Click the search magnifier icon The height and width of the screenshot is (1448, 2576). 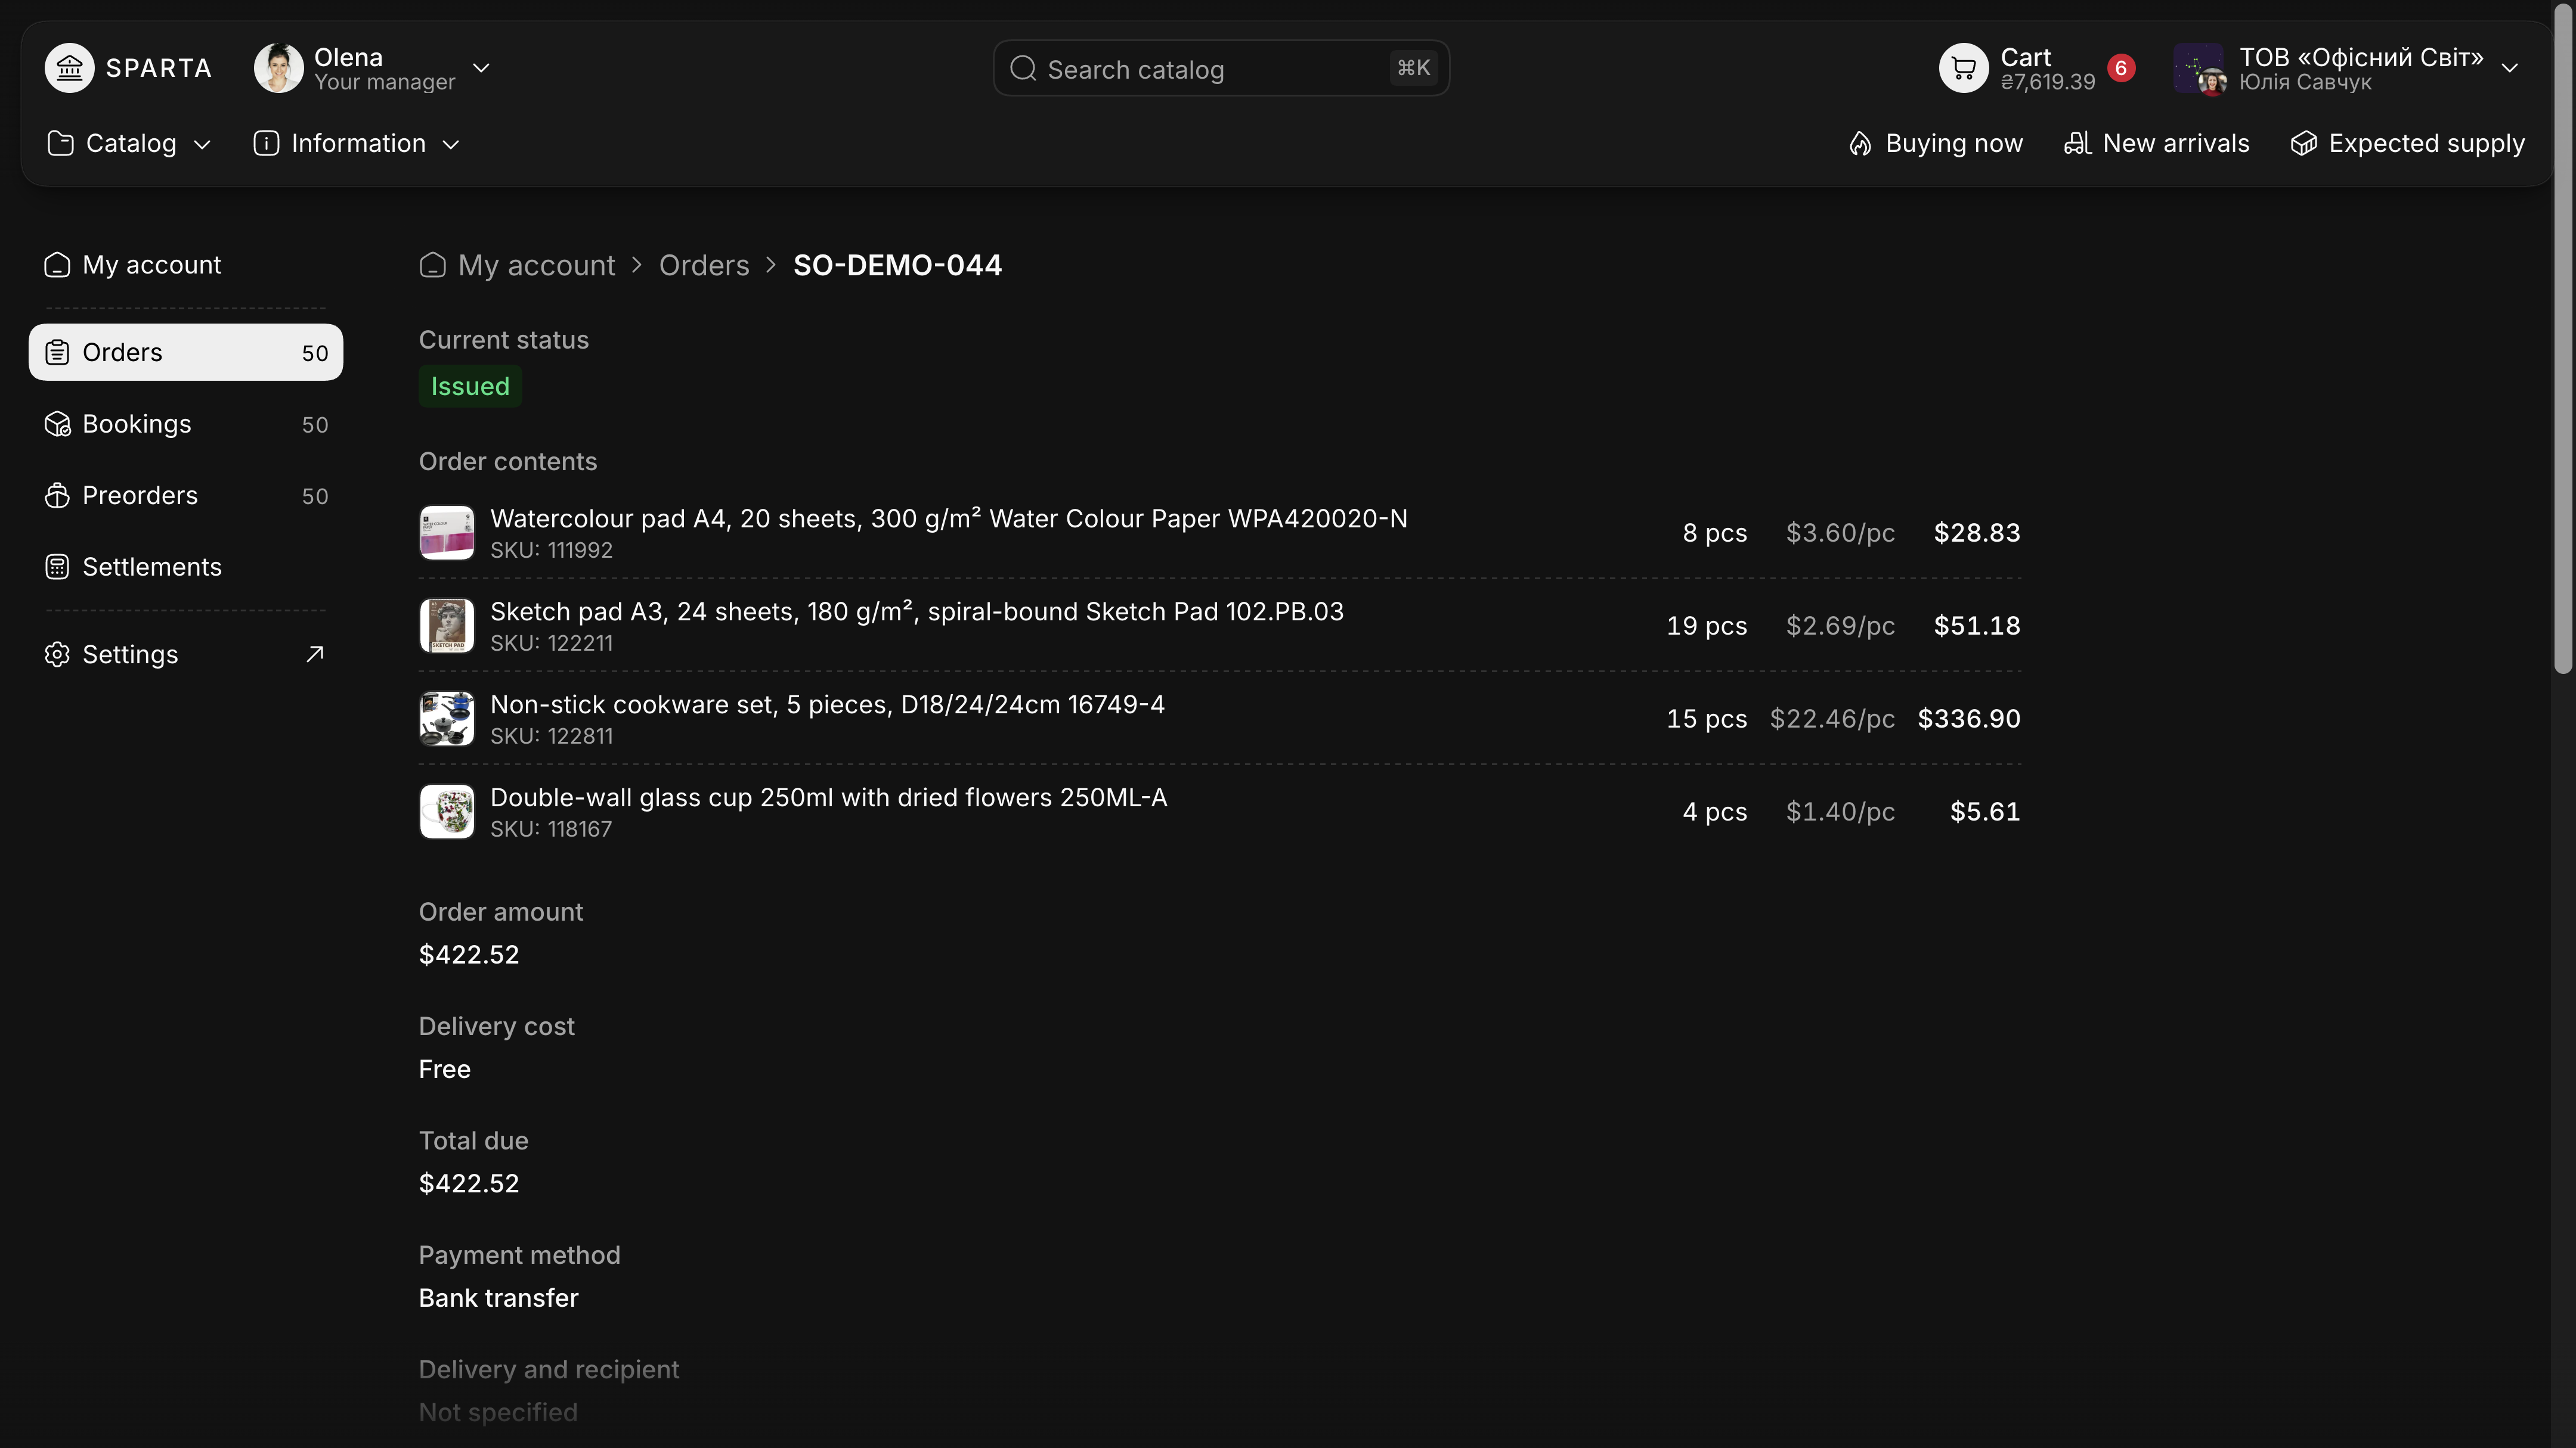[x=1022, y=68]
